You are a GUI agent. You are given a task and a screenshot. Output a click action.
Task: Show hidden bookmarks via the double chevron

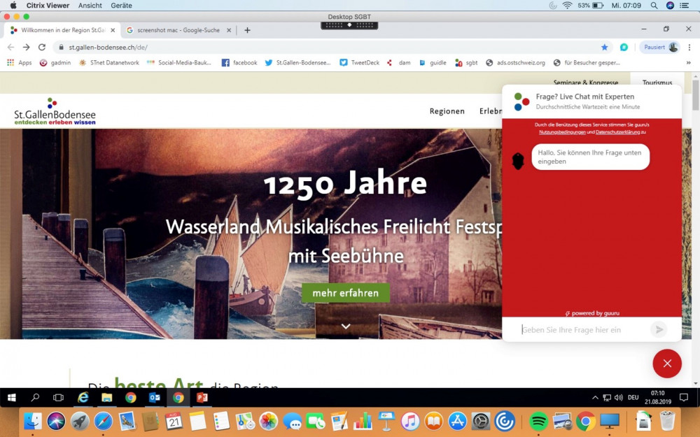689,62
